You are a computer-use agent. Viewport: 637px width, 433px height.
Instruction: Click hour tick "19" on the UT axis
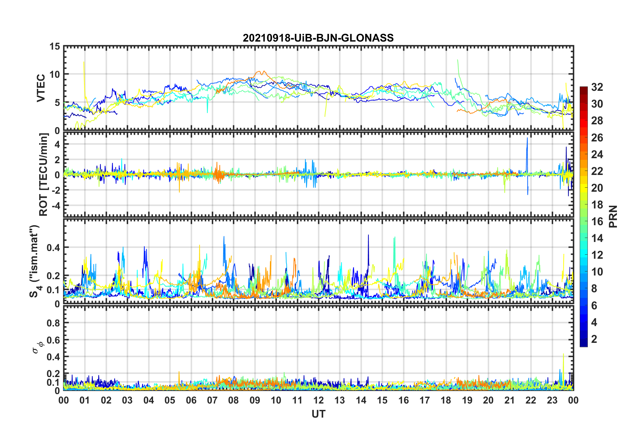click(x=467, y=400)
